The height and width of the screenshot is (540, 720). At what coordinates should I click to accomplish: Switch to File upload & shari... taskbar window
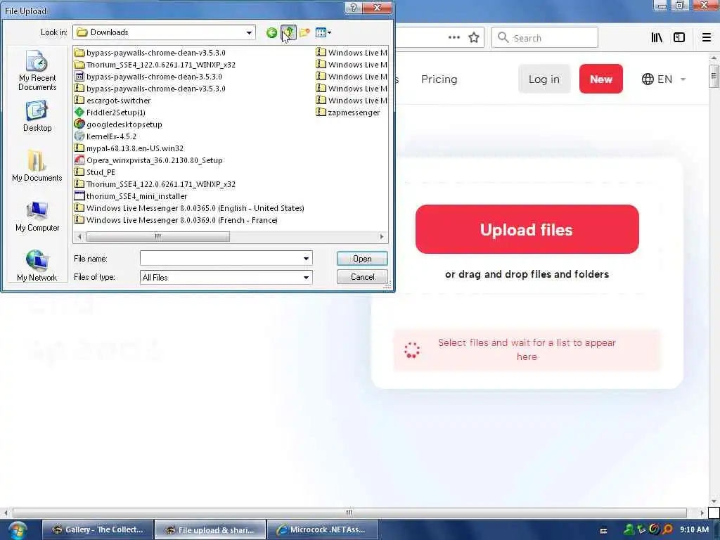click(x=210, y=530)
